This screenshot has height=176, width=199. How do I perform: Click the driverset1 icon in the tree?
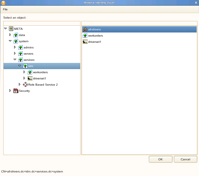[30, 78]
